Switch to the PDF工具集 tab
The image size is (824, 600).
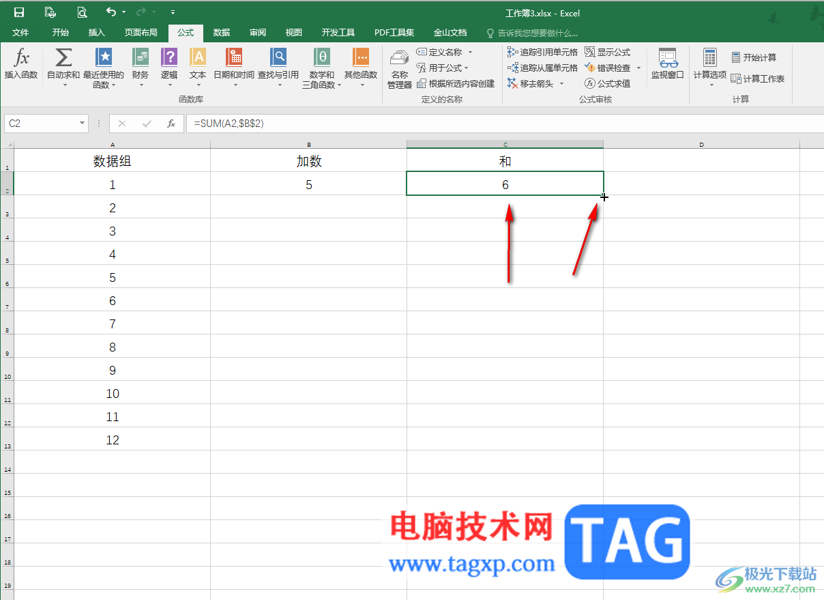pos(394,32)
